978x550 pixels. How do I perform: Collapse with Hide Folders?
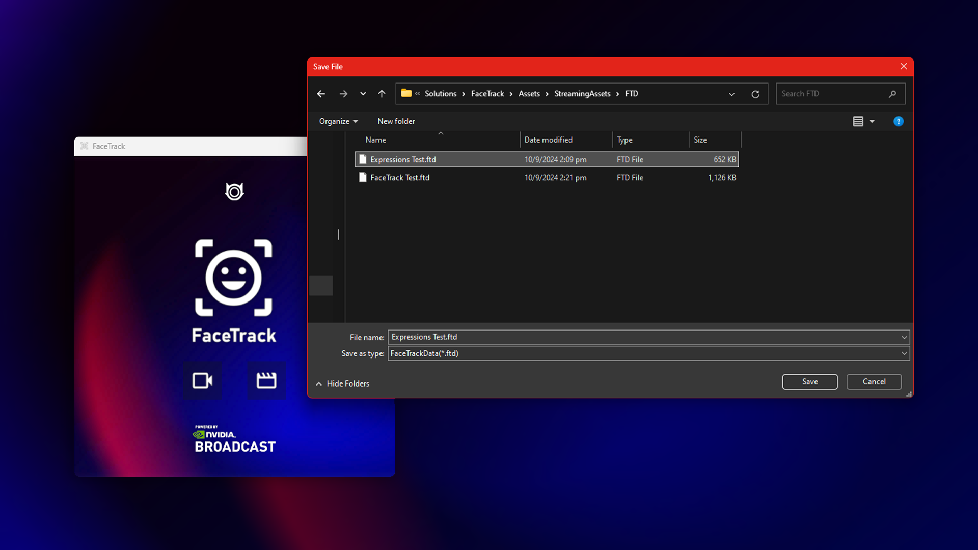pyautogui.click(x=342, y=383)
